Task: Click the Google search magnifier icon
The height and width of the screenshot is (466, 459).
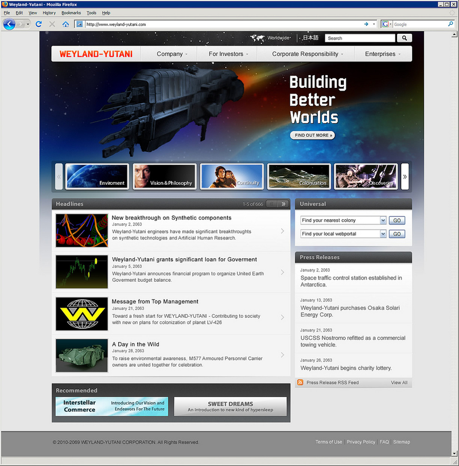Action: click(450, 24)
